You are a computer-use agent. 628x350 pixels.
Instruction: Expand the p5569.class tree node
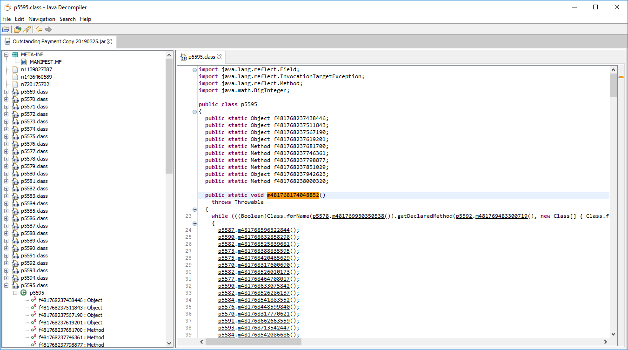click(7, 92)
